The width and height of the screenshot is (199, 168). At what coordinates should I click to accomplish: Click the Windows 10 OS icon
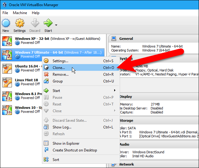pos(7,110)
